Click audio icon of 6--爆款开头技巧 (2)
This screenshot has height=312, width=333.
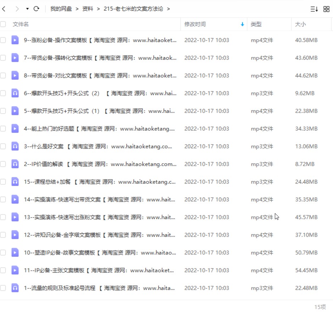click(15, 93)
